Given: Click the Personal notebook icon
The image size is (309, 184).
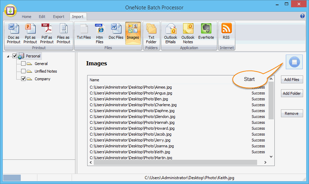Looking at the screenshot, I should pos(21,56).
